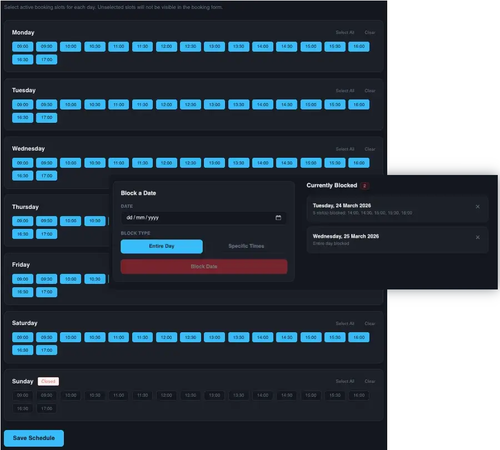
Task: Save the schedule with Save Schedule button
Action: click(x=34, y=438)
